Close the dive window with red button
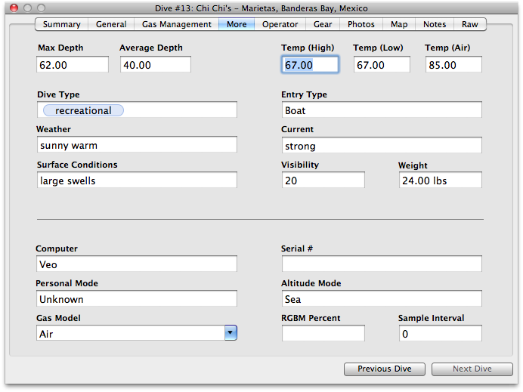Image resolution: width=523 pixels, height=392 pixels. point(13,8)
